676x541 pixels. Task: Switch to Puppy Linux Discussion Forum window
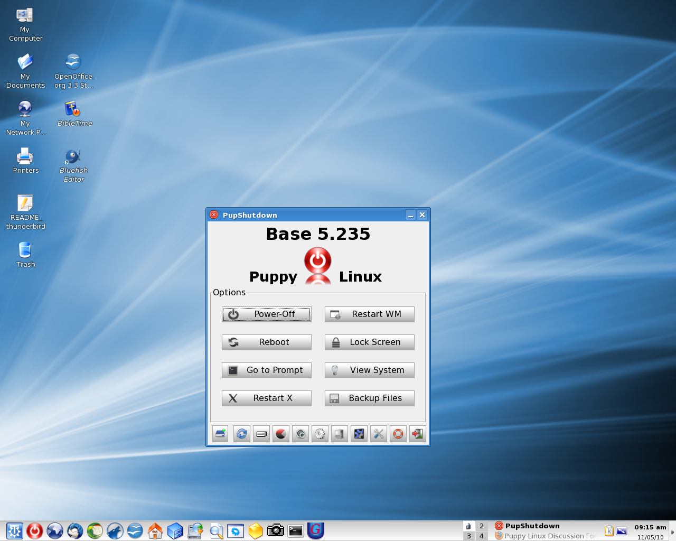click(547, 536)
